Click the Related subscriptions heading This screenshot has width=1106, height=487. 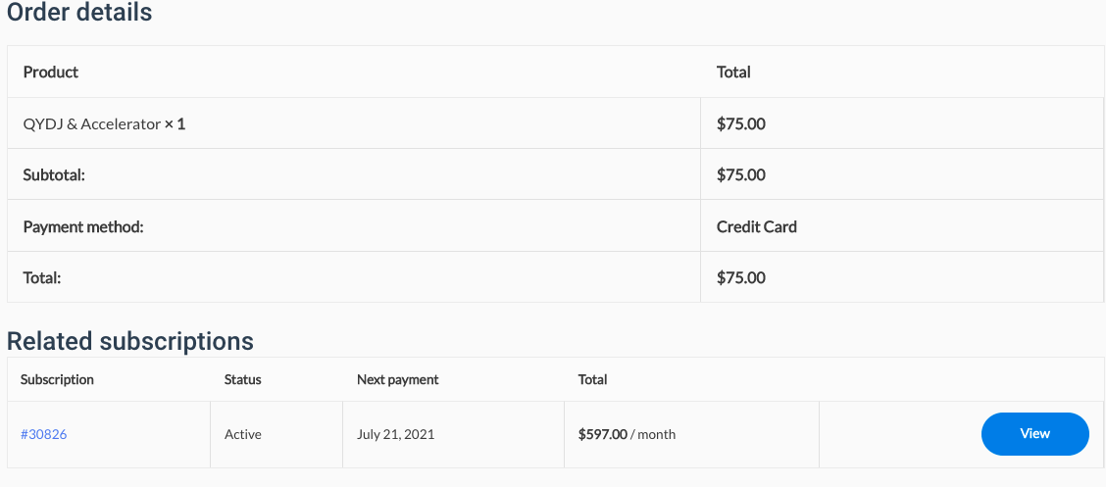[x=130, y=341]
